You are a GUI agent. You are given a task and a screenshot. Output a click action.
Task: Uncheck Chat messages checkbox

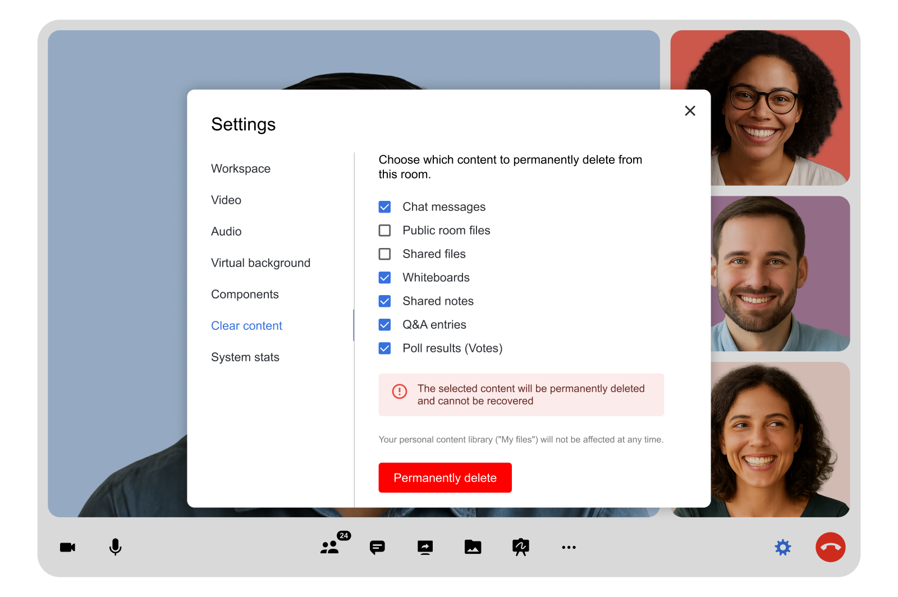[x=384, y=207]
